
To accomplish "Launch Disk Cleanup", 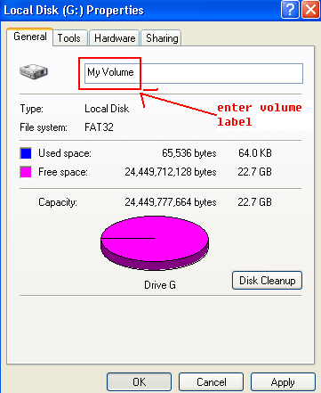I will [x=267, y=280].
